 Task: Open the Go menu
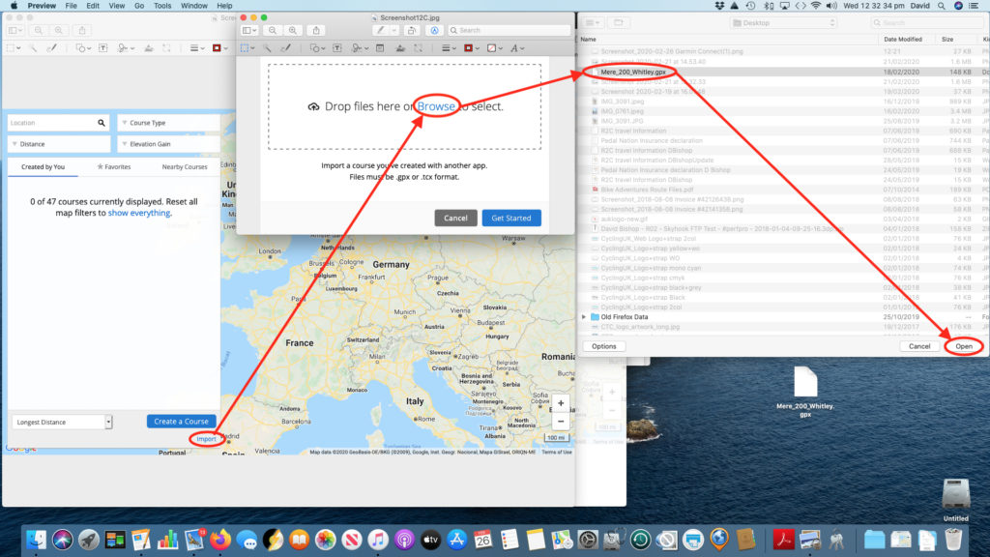click(139, 6)
